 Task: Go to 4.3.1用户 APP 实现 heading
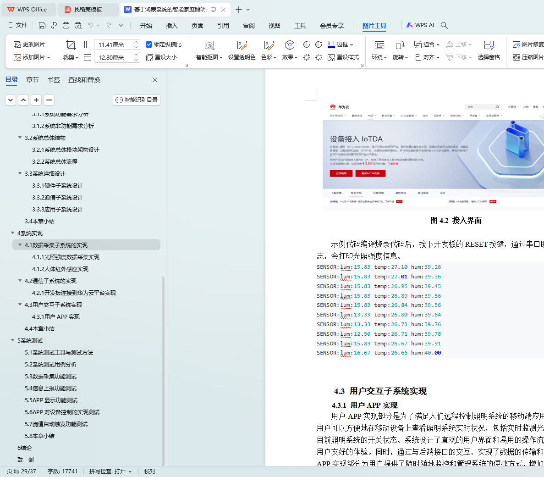coord(56,316)
